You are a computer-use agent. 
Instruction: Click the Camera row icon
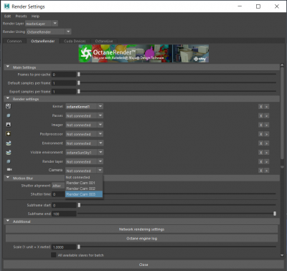tap(9, 169)
